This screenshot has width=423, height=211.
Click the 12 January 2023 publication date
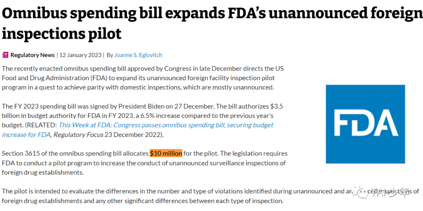tap(80, 55)
